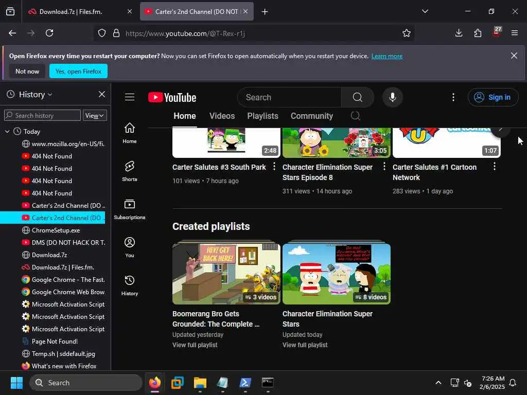Image resolution: width=527 pixels, height=395 pixels.
Task: Open the tracking protection shield icon
Action: tap(102, 33)
